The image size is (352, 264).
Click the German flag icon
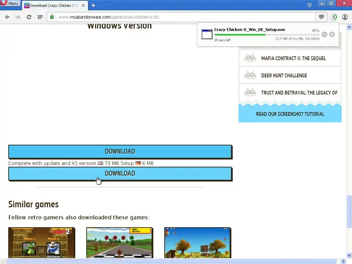click(x=138, y=163)
